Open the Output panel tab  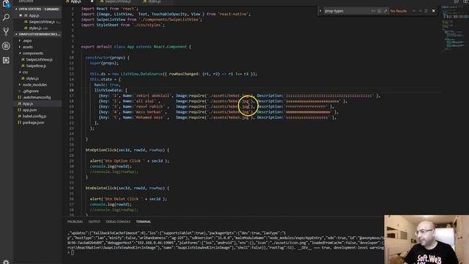(x=95, y=221)
